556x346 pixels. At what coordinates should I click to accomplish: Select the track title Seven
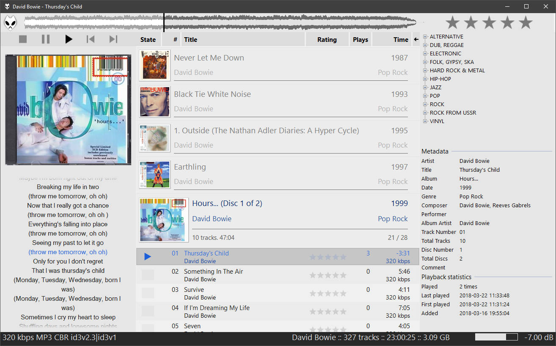click(192, 326)
